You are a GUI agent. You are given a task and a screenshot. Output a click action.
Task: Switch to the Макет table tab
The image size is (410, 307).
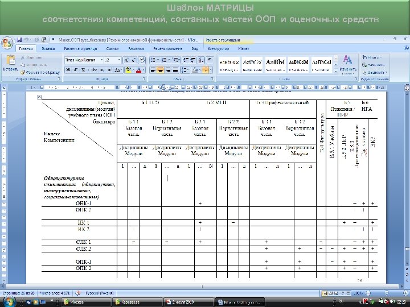[x=244, y=48]
